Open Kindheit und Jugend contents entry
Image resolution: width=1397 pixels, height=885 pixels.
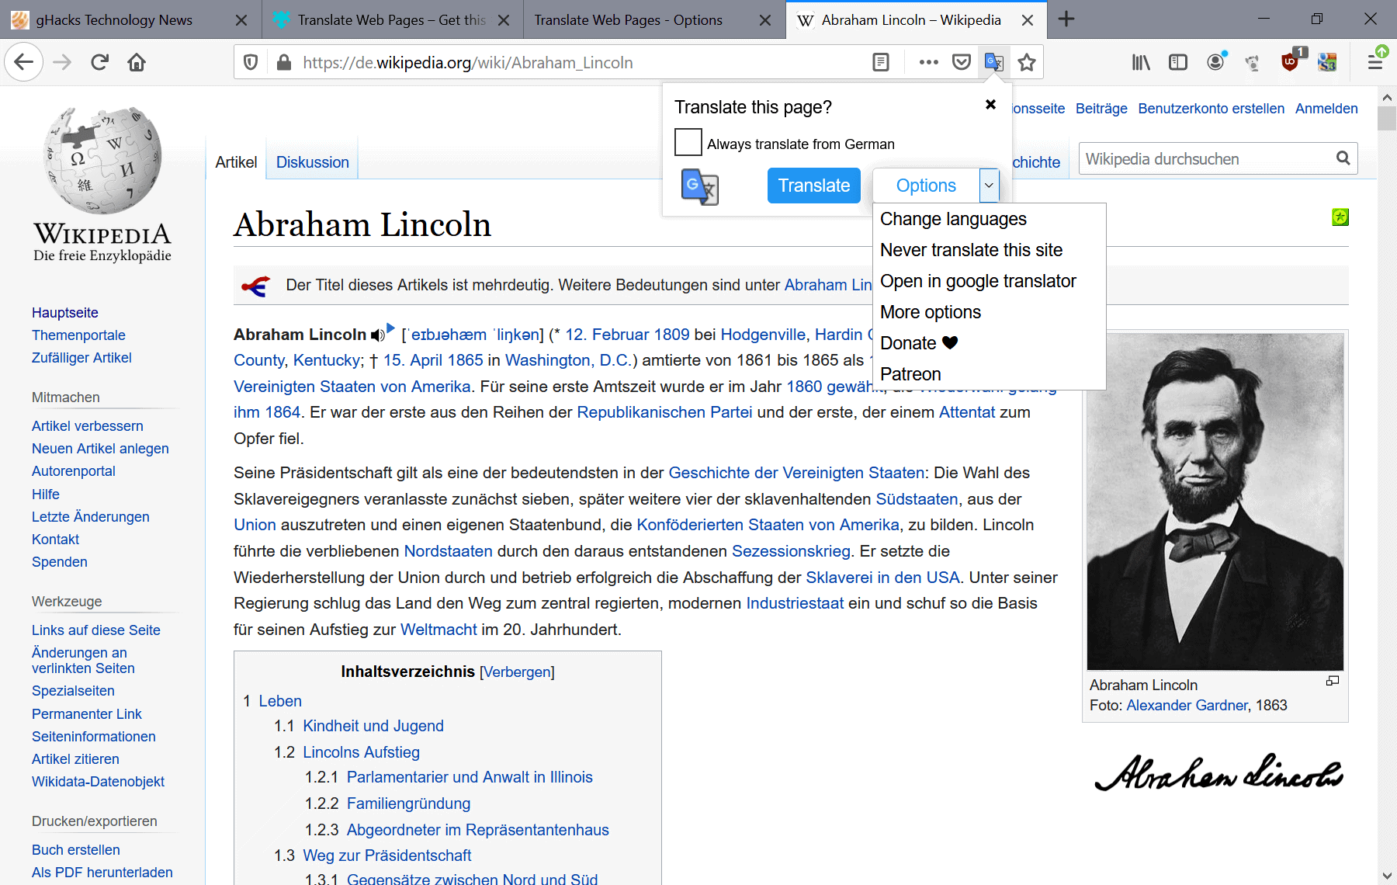point(373,726)
